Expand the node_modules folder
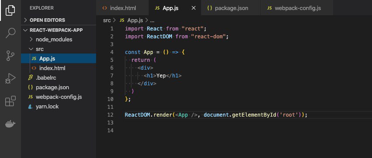 coord(31,39)
